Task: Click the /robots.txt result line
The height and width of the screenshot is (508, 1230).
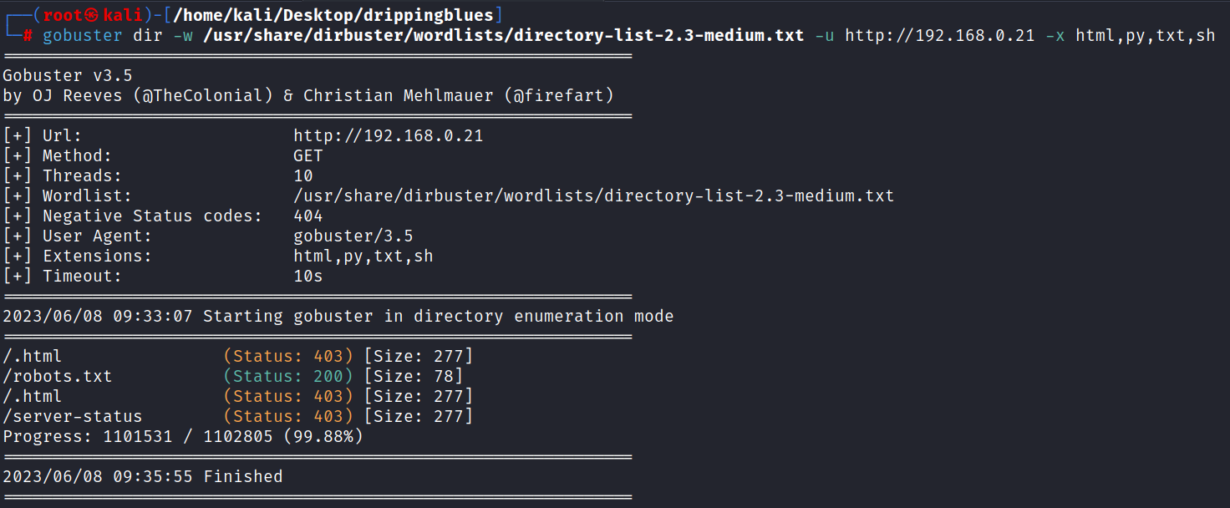Action: pos(233,377)
